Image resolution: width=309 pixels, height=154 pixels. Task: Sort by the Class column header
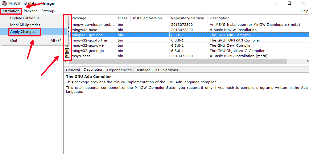point(123,18)
